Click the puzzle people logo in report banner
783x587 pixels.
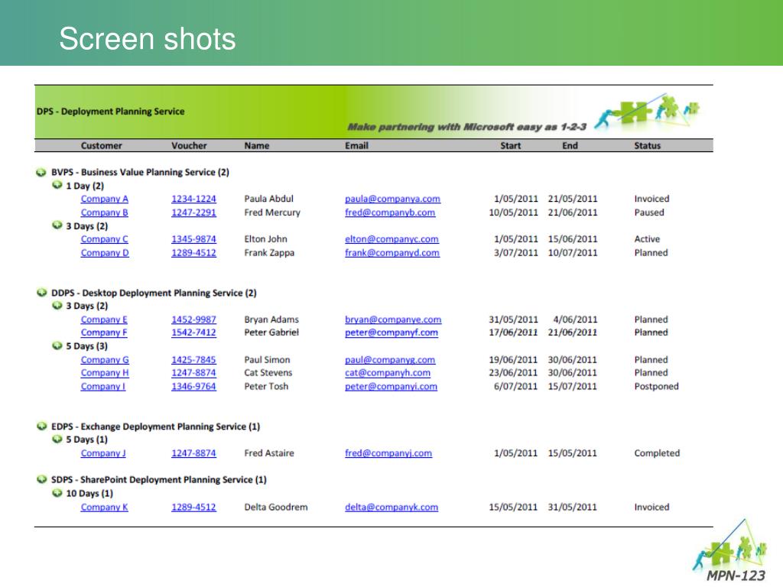coord(647,111)
